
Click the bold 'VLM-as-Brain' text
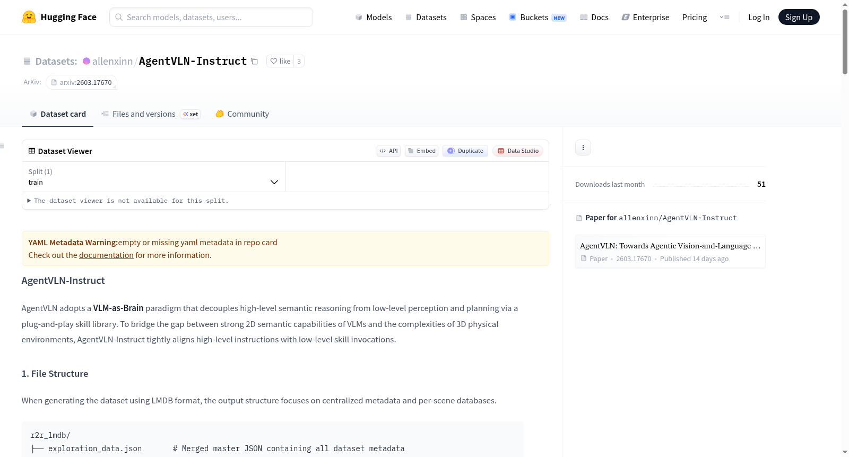118,308
